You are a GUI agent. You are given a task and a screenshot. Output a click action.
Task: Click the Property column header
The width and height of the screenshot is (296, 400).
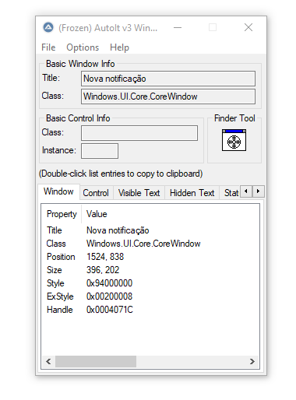pos(62,214)
